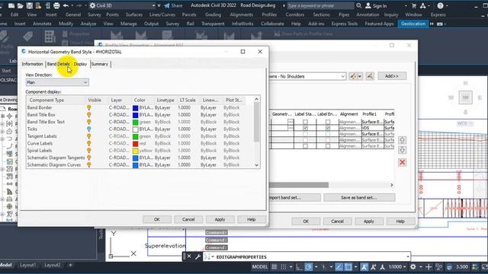Click Help in Profile View Properties dialog
488x274 pixels.
(400, 221)
